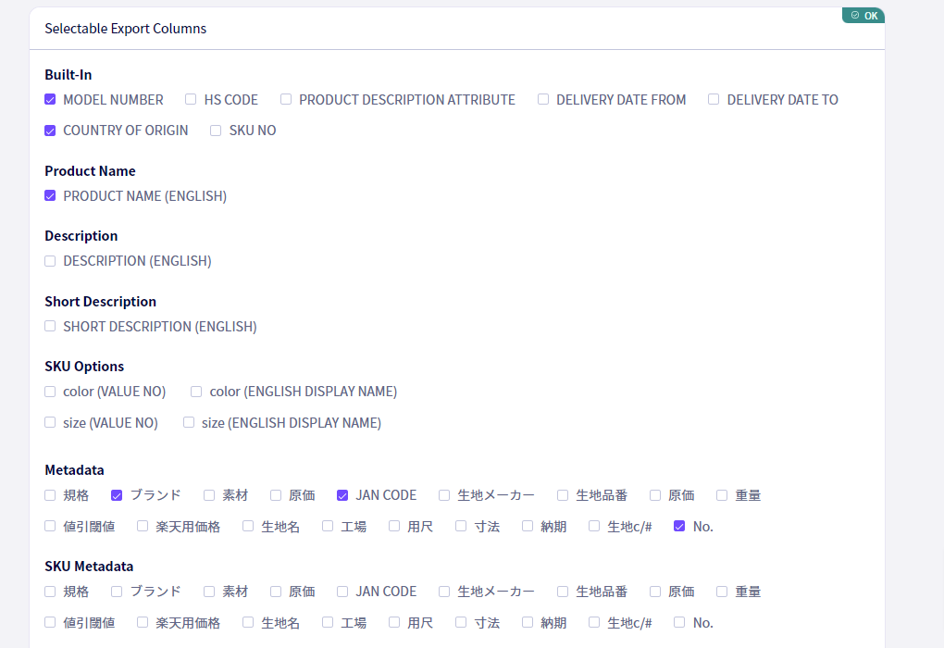944x648 pixels.
Task: Uncheck No. in the Metadata section
Action: 679,527
